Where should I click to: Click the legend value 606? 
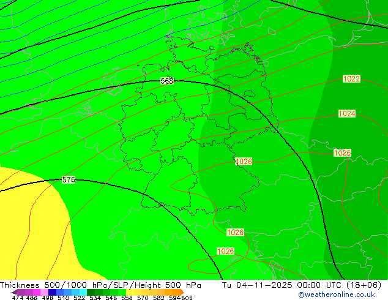[x=187, y=298]
